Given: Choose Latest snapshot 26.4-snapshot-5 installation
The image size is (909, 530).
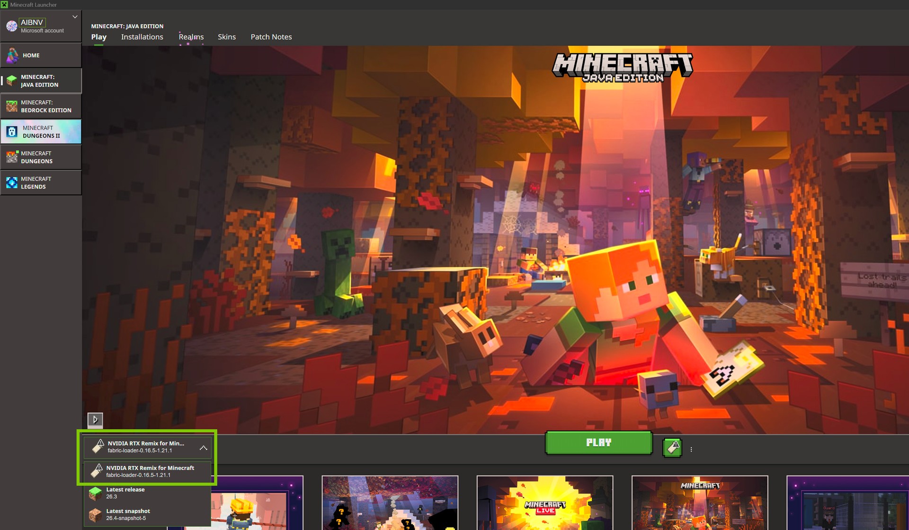Looking at the screenshot, I should coord(148,515).
